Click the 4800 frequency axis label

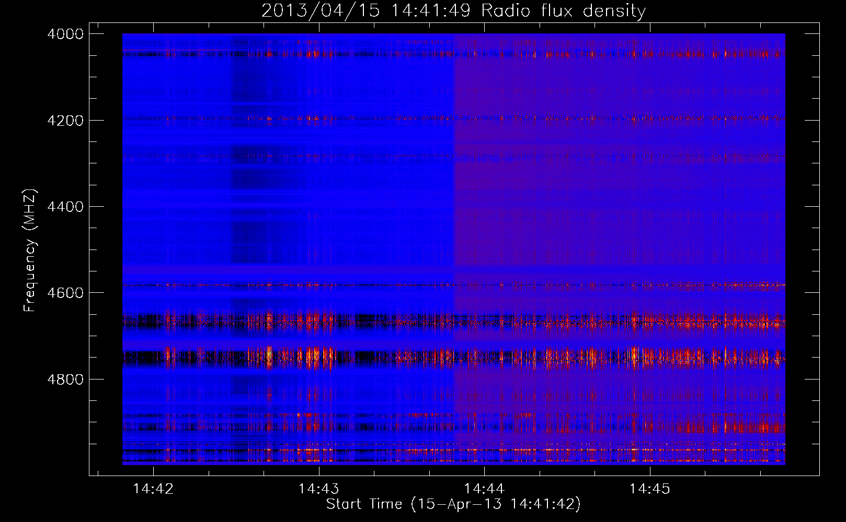pyautogui.click(x=65, y=379)
